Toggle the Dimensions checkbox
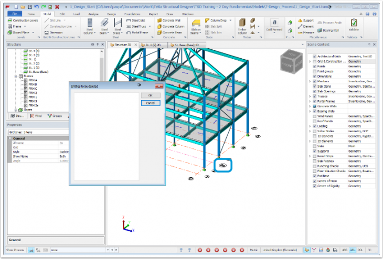 click(315, 76)
